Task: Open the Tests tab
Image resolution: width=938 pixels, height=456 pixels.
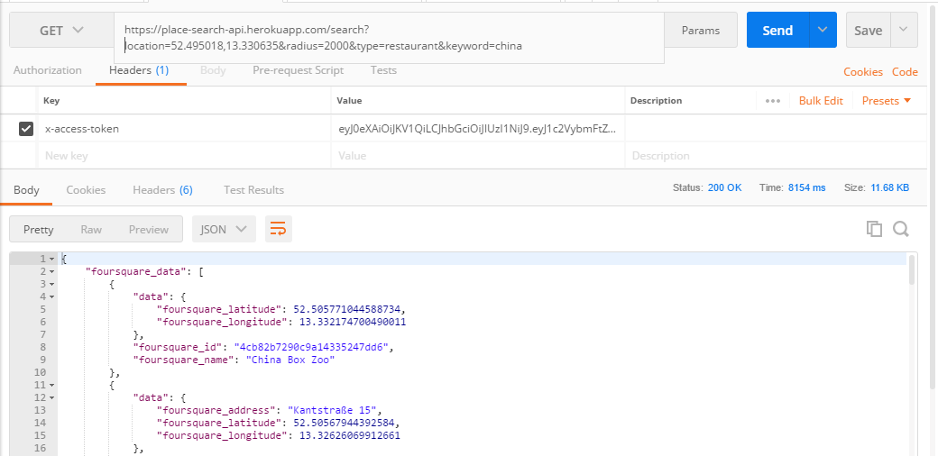Action: [x=383, y=70]
